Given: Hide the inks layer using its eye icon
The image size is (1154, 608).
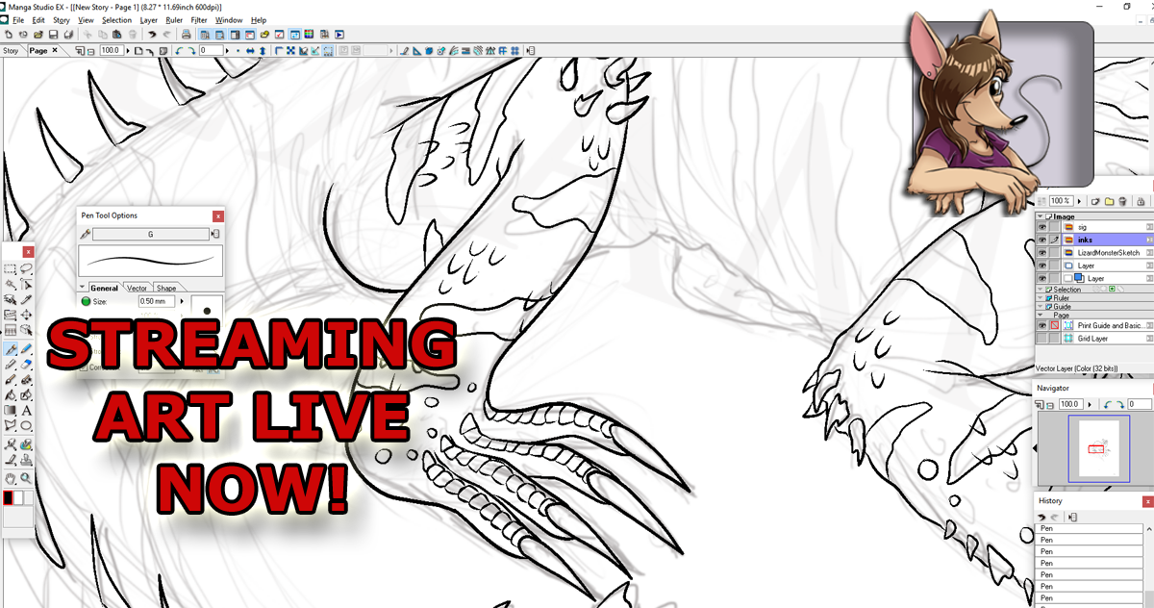Looking at the screenshot, I should point(1041,241).
